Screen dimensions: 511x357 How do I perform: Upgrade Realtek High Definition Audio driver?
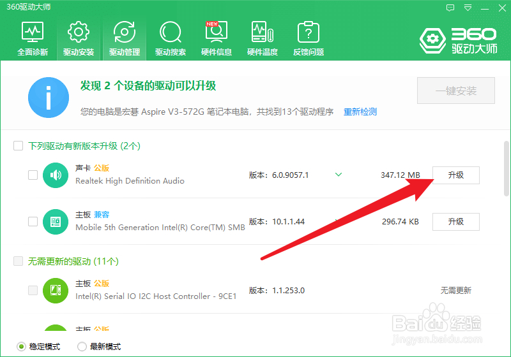click(456, 175)
